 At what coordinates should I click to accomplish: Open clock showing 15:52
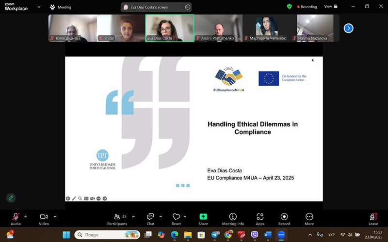pyautogui.click(x=373, y=235)
